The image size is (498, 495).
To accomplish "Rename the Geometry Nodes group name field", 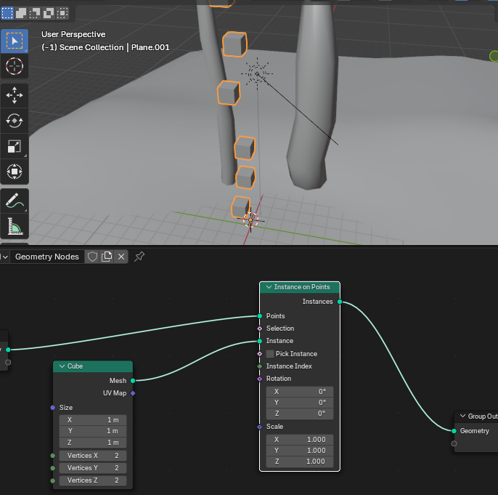I will pyautogui.click(x=47, y=257).
